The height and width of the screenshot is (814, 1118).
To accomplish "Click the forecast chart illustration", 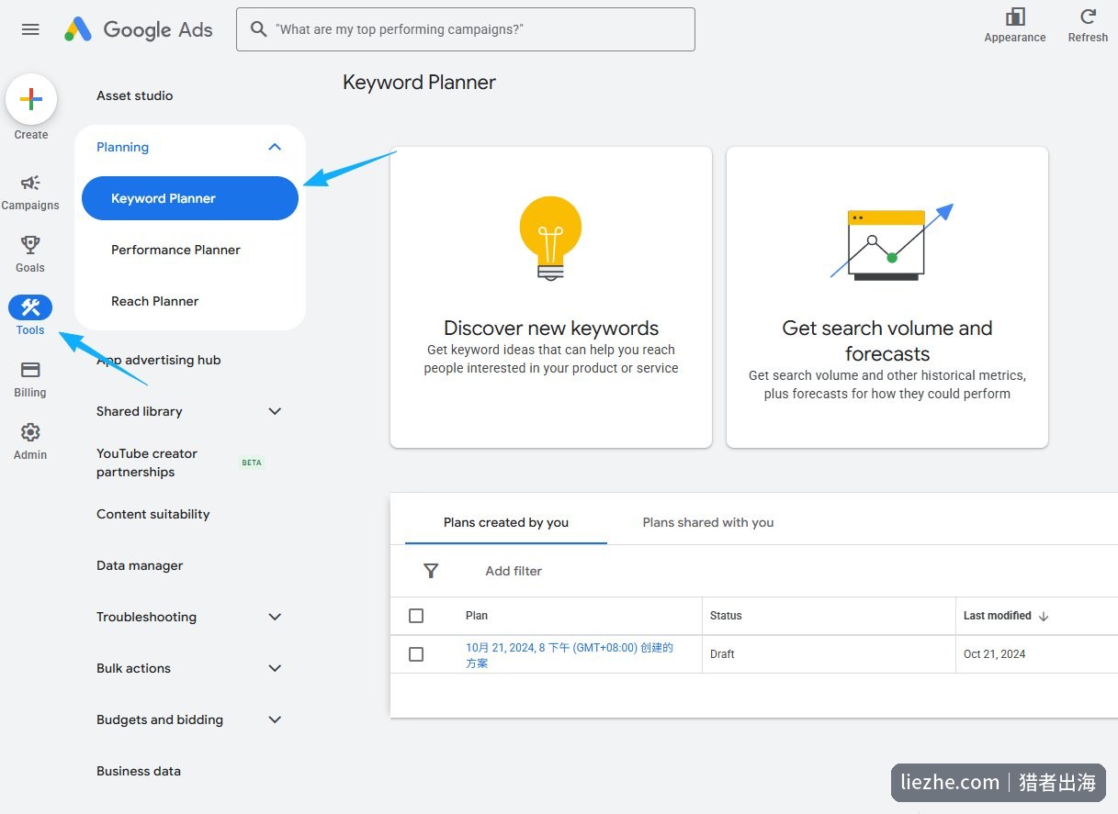I will click(x=892, y=242).
